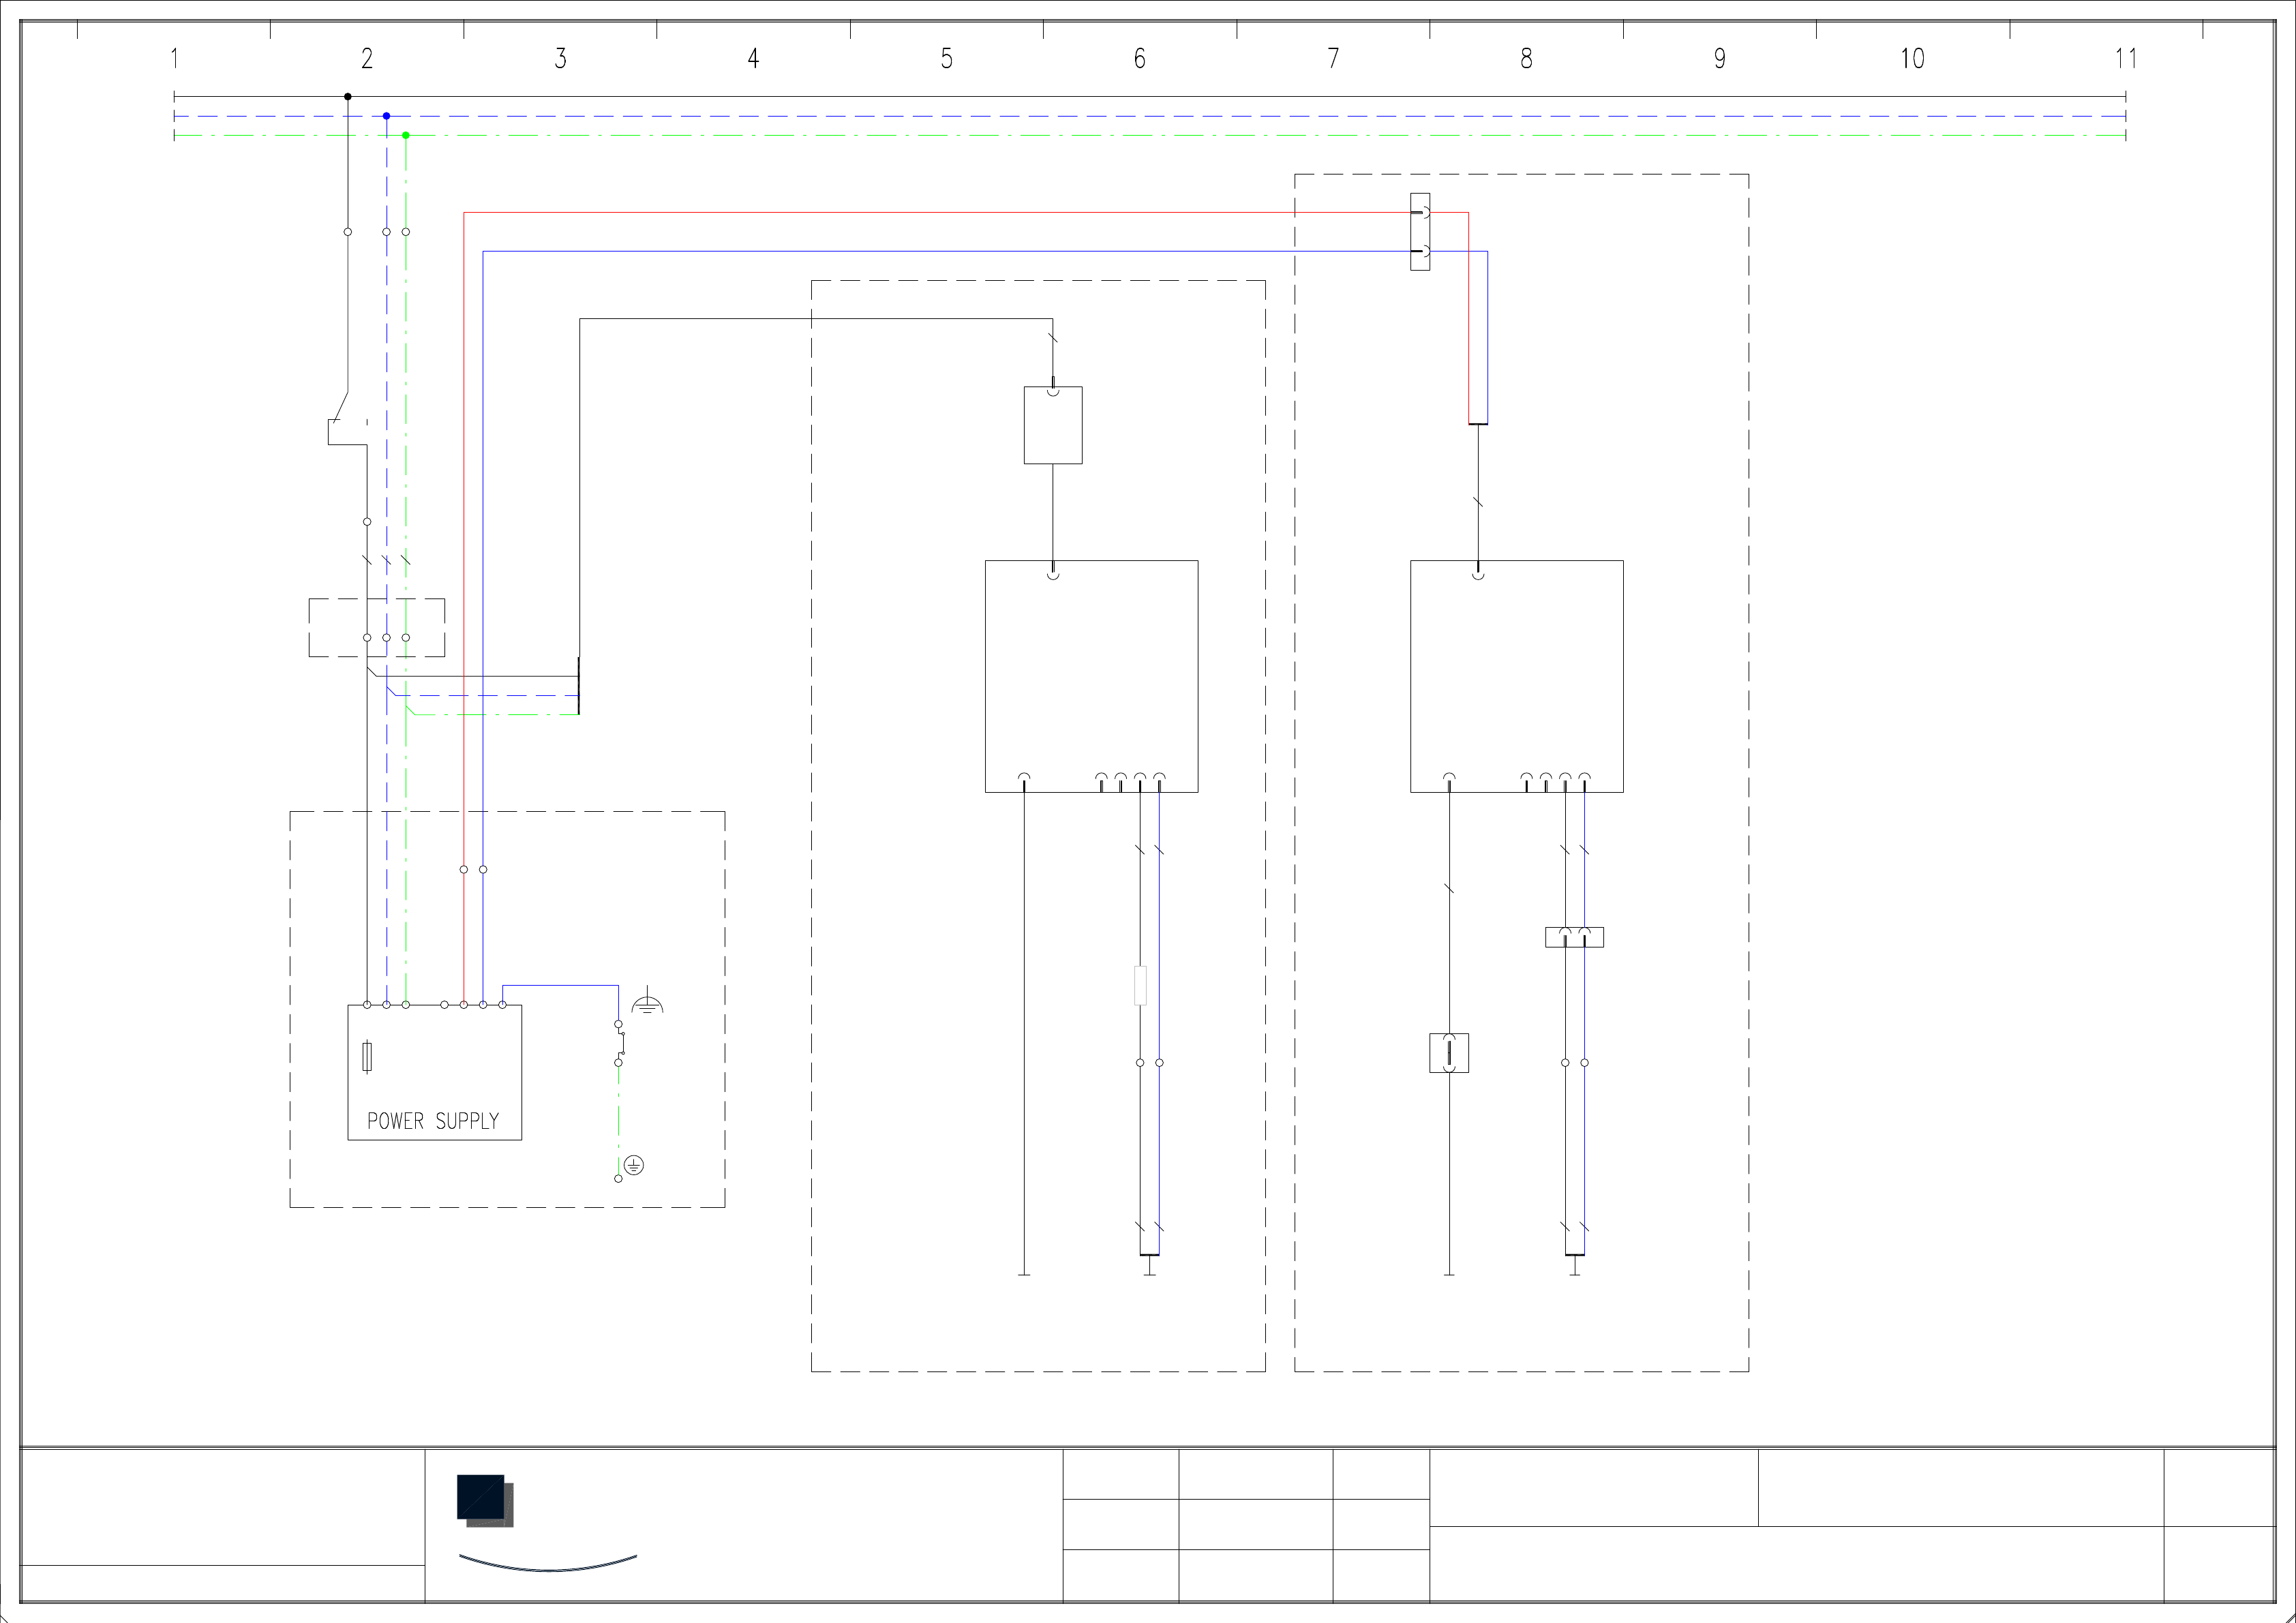Screen dimensions: 2296x1623
Task: Click the capsule-shaped component box in column 8
Action: (1449, 1053)
